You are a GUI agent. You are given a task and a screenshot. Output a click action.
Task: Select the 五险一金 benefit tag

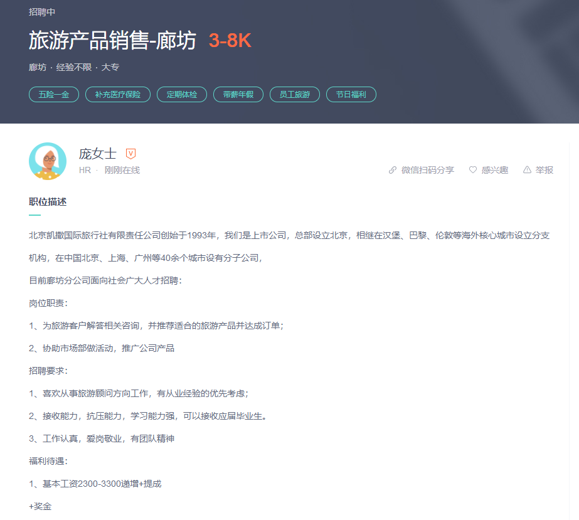(x=54, y=95)
